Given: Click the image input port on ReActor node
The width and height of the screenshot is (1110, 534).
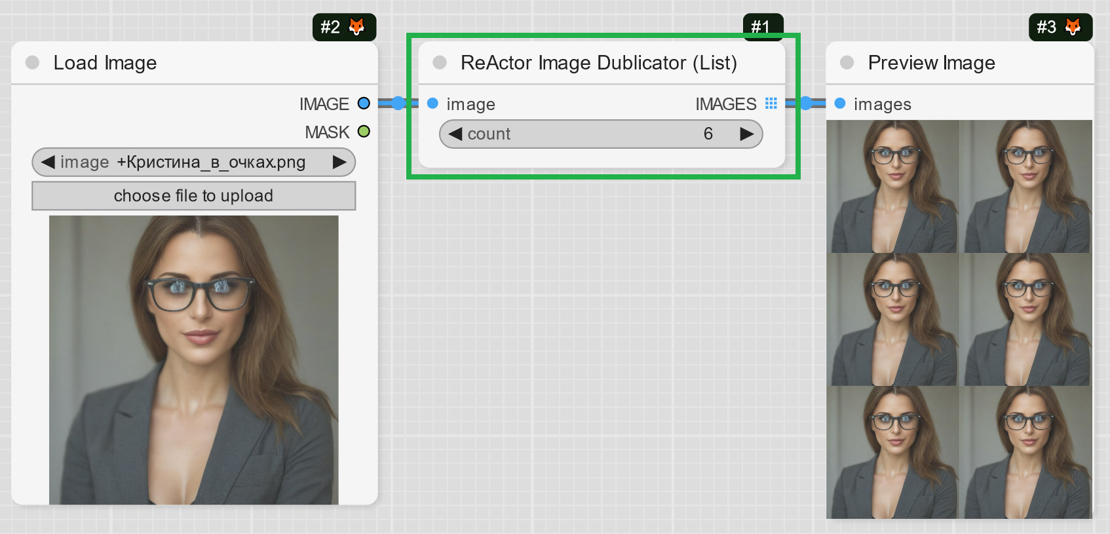Looking at the screenshot, I should tap(432, 104).
